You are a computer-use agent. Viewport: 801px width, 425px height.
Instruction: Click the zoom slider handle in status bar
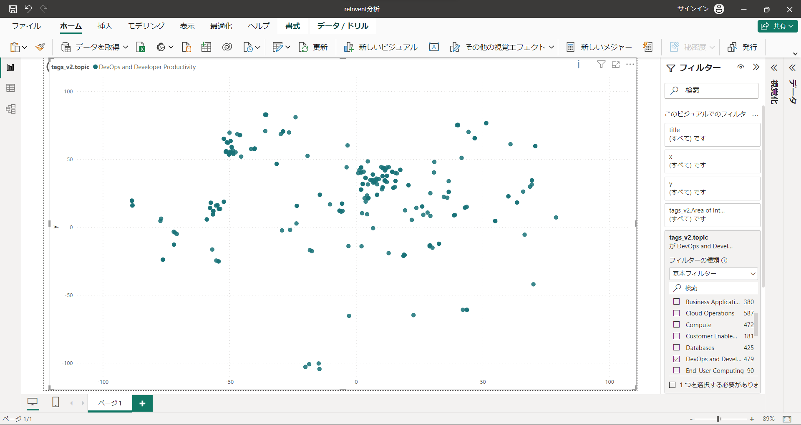pos(718,419)
